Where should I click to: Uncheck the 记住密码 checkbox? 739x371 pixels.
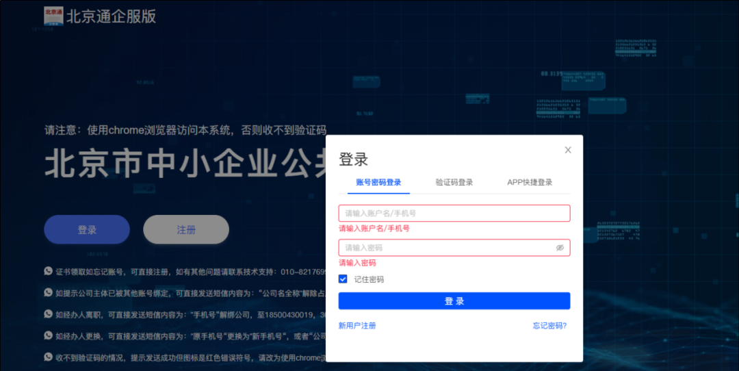coord(343,279)
